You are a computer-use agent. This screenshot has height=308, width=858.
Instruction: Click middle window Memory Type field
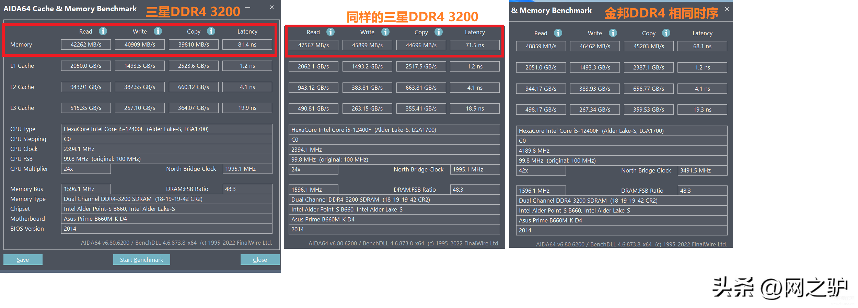click(394, 200)
